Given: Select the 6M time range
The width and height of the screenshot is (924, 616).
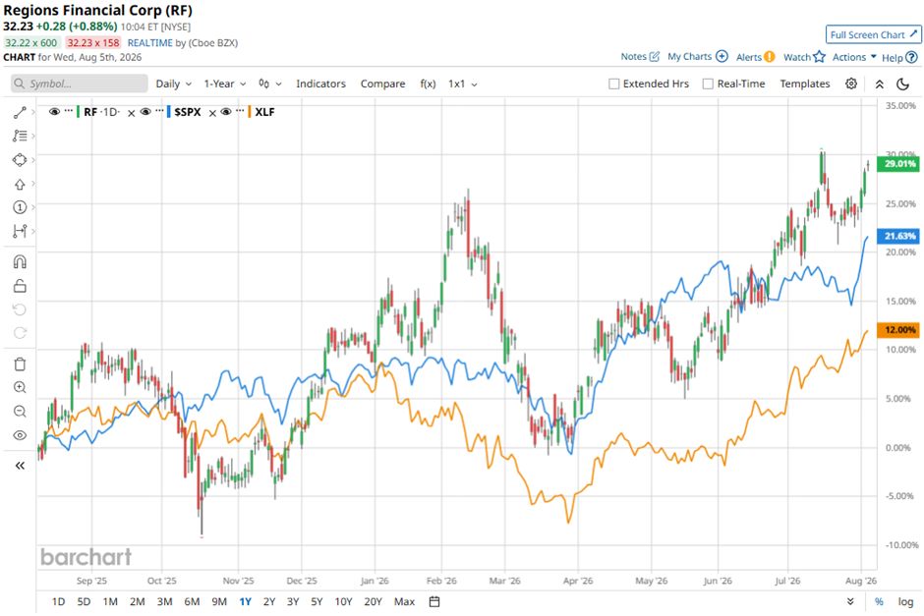Looking at the screenshot, I should click(x=192, y=602).
